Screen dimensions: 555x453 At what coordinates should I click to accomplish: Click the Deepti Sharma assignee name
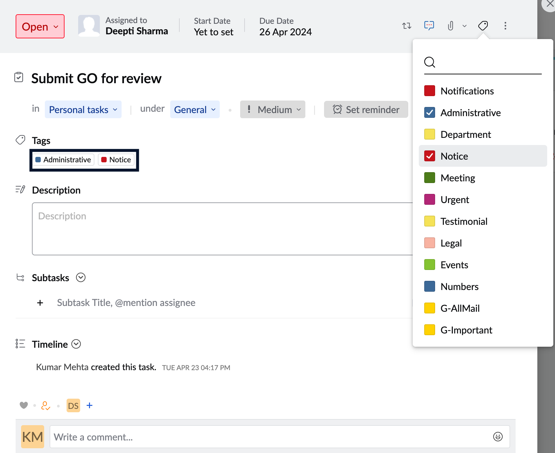[137, 31]
